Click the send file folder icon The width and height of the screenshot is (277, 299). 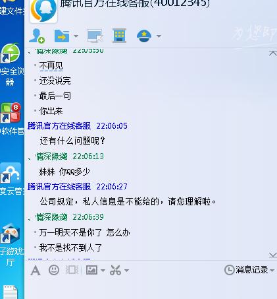coord(62,36)
